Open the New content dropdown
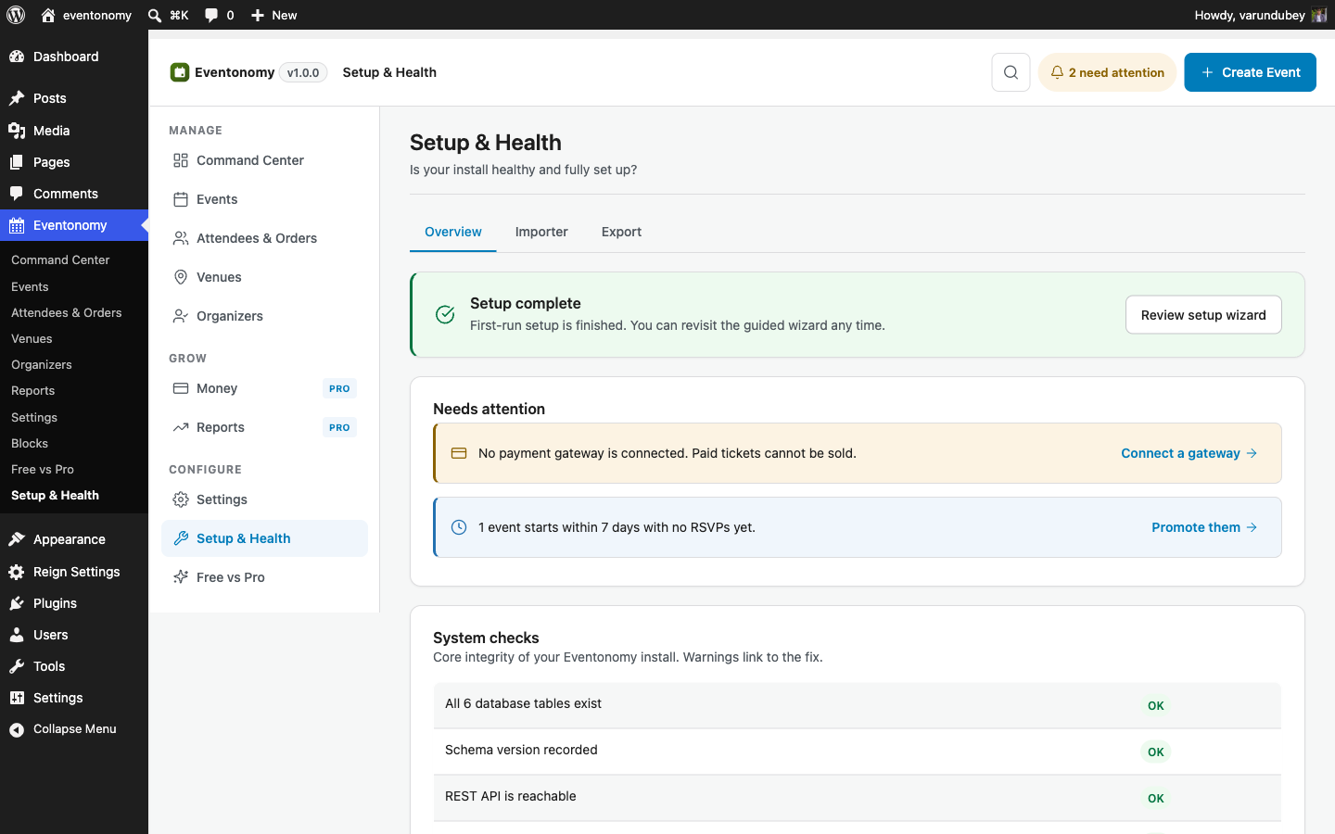 (x=274, y=15)
